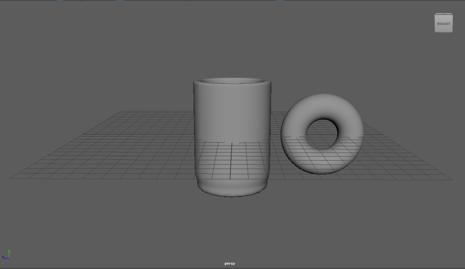Click the rounded base of the cup
The width and height of the screenshot is (465, 269).
click(x=232, y=188)
